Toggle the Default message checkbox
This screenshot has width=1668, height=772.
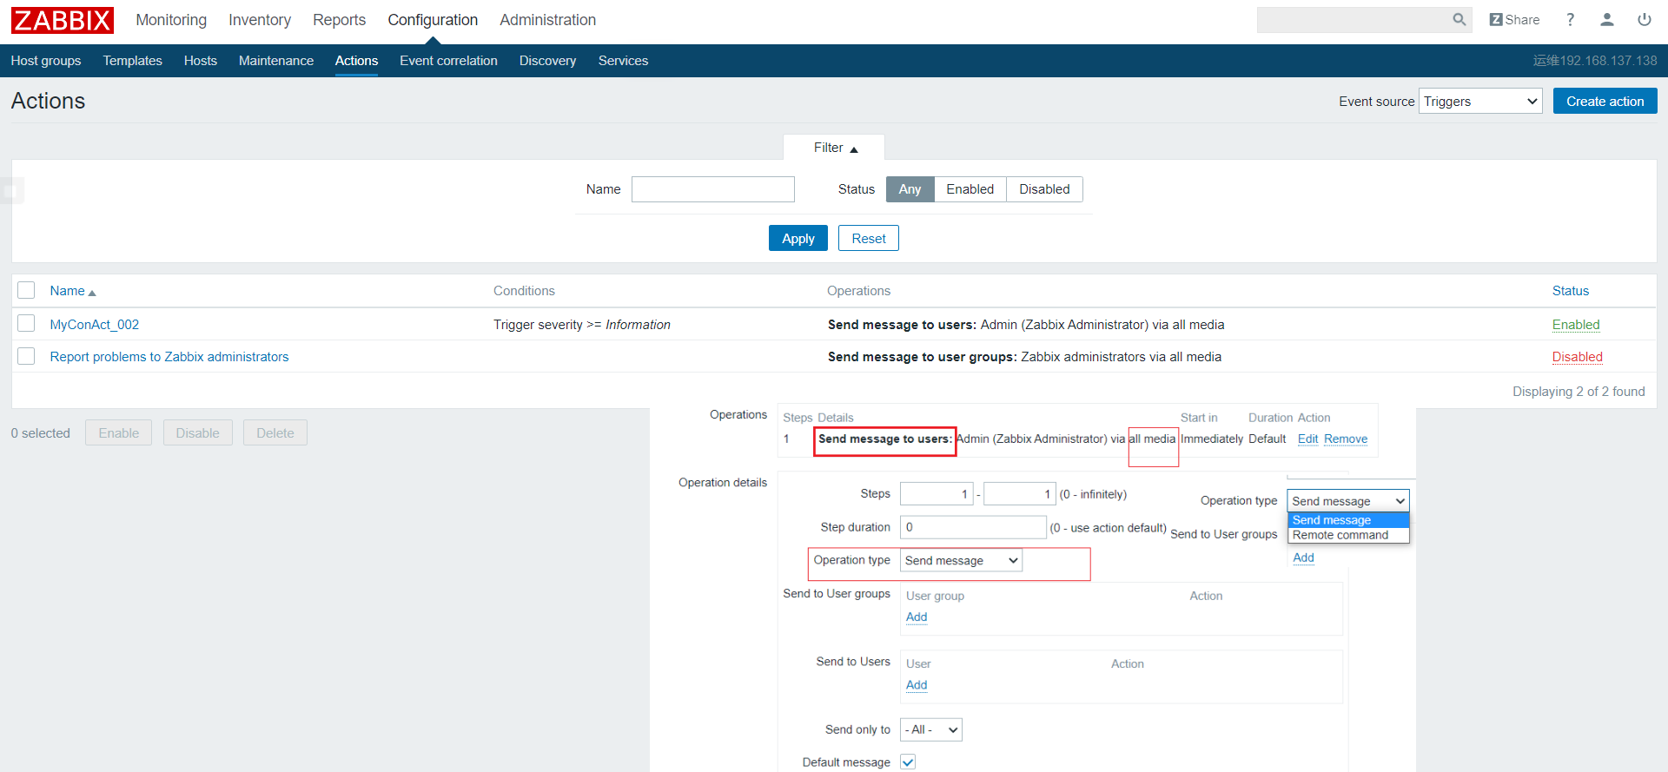coord(908,762)
